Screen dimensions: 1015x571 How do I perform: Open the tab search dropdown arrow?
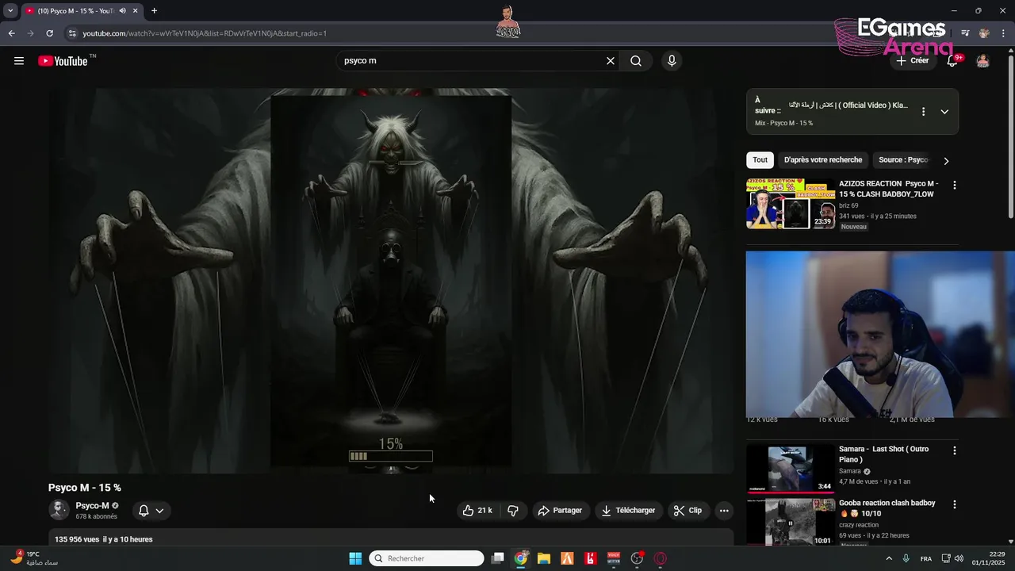point(10,11)
